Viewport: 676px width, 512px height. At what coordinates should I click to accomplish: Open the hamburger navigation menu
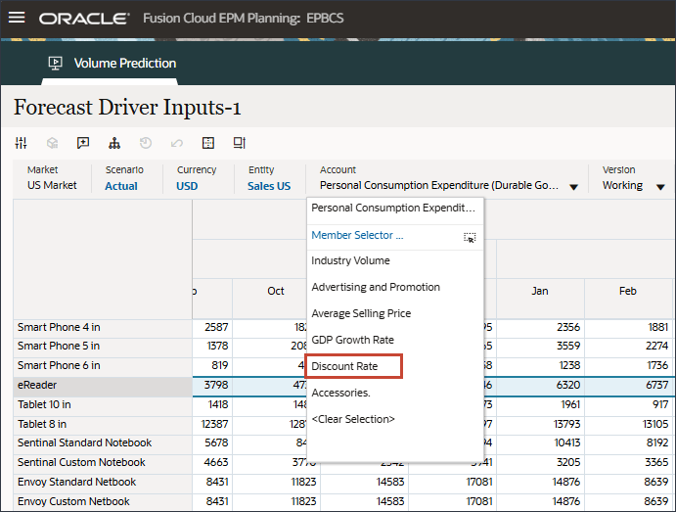tap(17, 18)
